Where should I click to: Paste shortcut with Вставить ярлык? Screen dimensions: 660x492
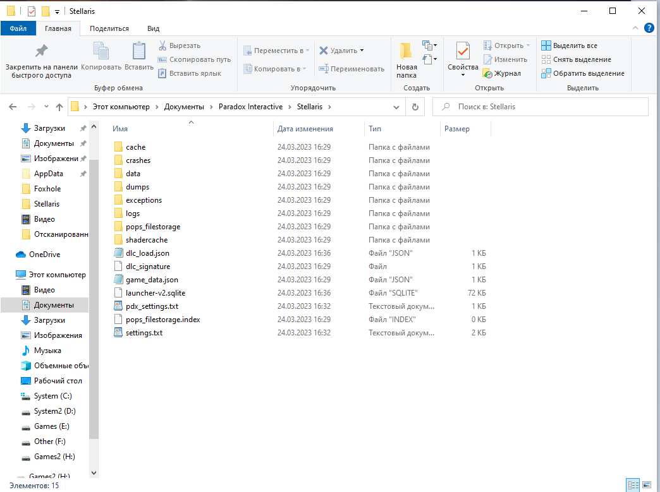point(190,73)
